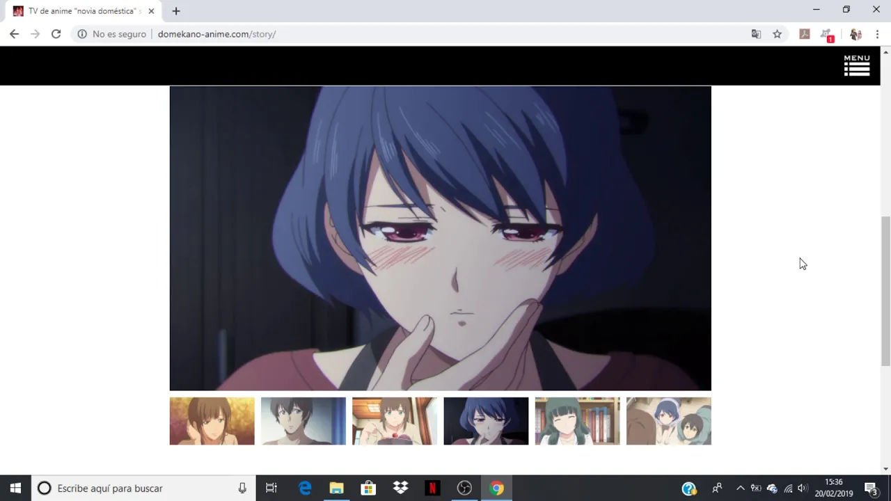
Task: Click the scrollbar down arrow
Action: [885, 469]
